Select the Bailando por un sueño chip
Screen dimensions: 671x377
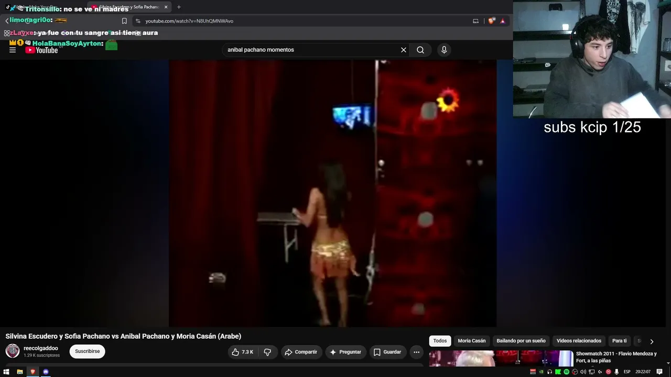(x=521, y=341)
